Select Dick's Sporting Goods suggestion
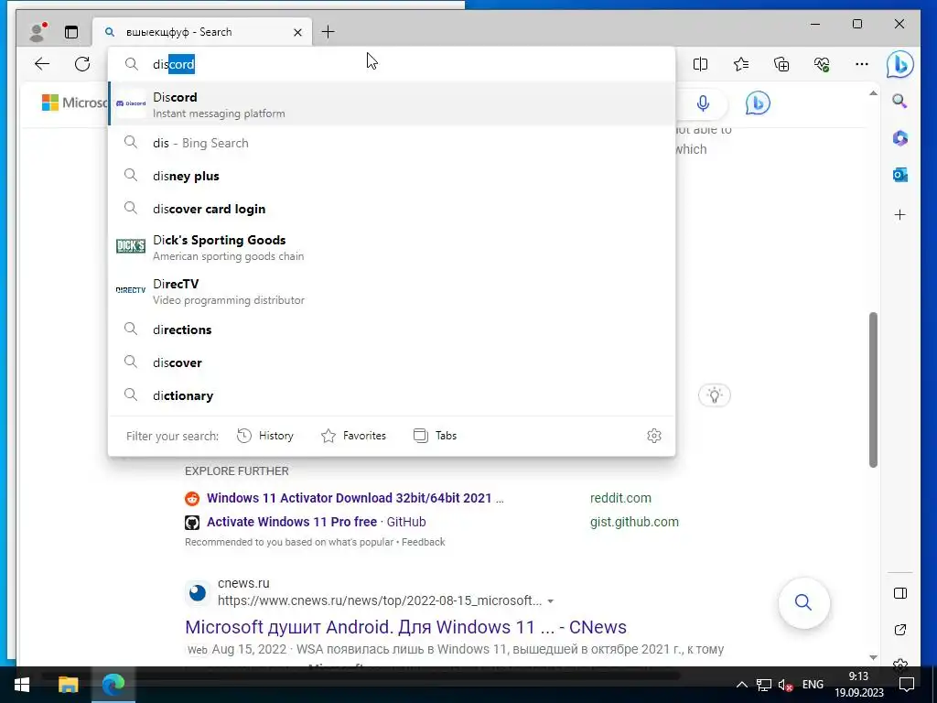Viewport: 937px width, 703px height. [x=392, y=247]
